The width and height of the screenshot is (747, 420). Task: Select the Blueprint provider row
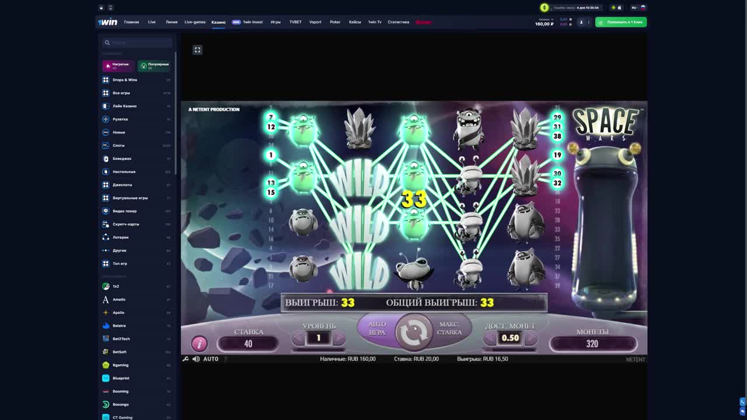137,378
